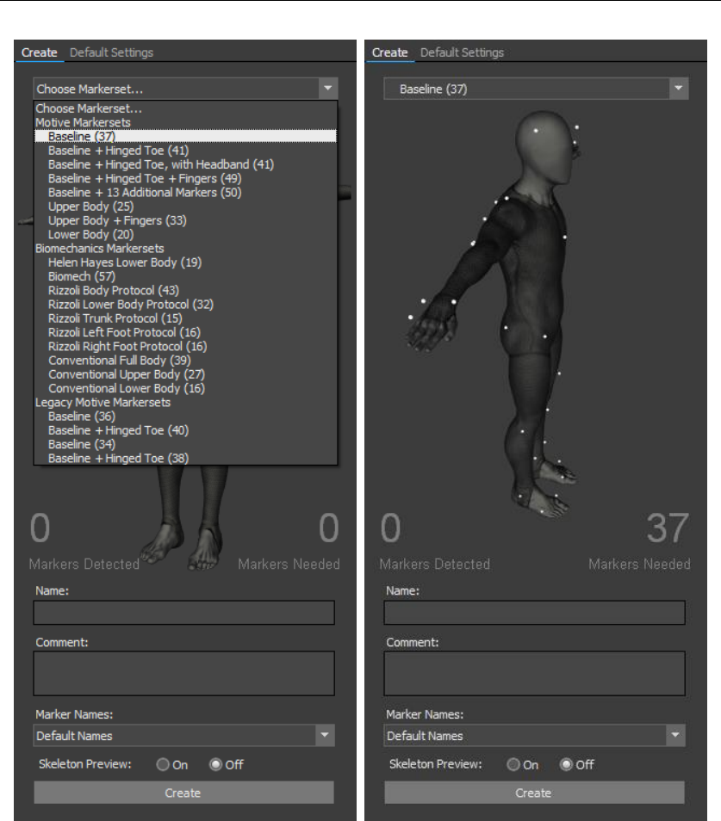Focus the Name field in left panel
The height and width of the screenshot is (821, 721).
click(x=184, y=613)
